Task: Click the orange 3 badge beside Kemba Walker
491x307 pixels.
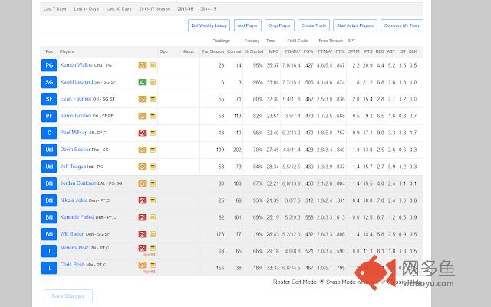Action: pyautogui.click(x=142, y=65)
